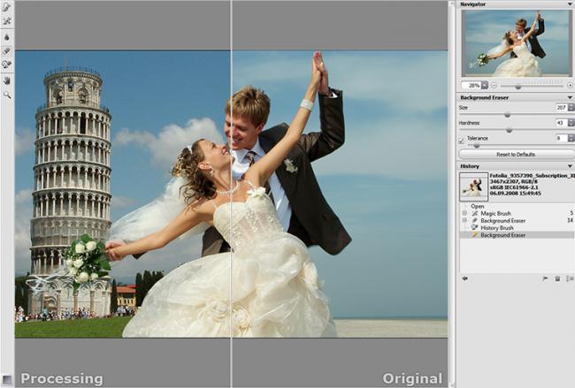This screenshot has width=575, height=388.
Task: Select the Magic Brush history step label
Action: pos(495,213)
